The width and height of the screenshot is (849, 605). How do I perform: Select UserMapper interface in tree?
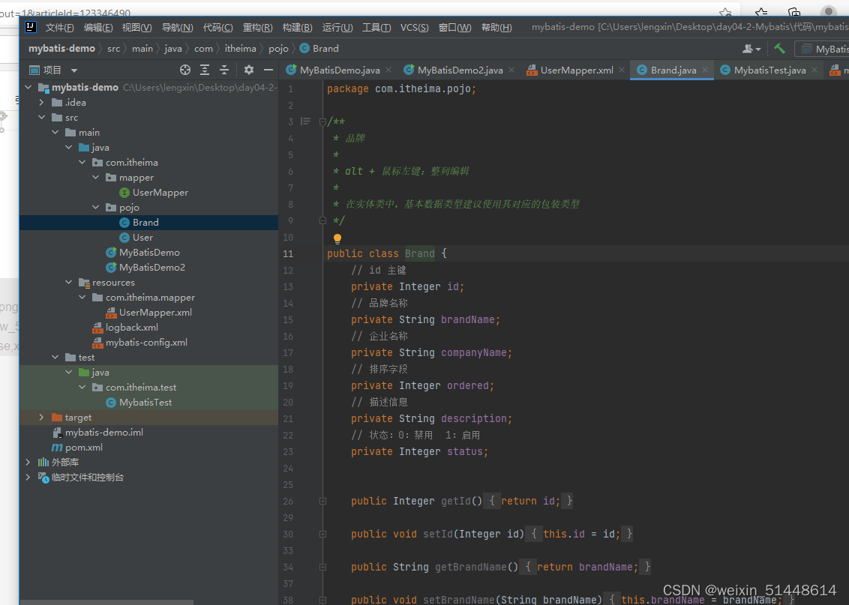[154, 193]
